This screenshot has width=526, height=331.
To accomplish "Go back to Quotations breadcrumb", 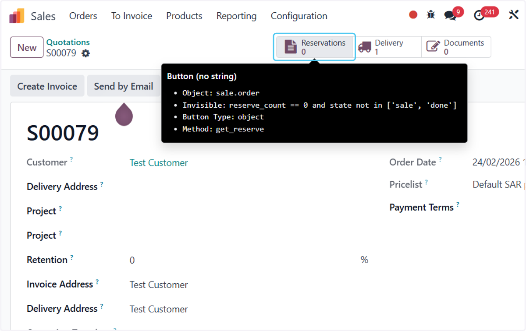I will (68, 42).
